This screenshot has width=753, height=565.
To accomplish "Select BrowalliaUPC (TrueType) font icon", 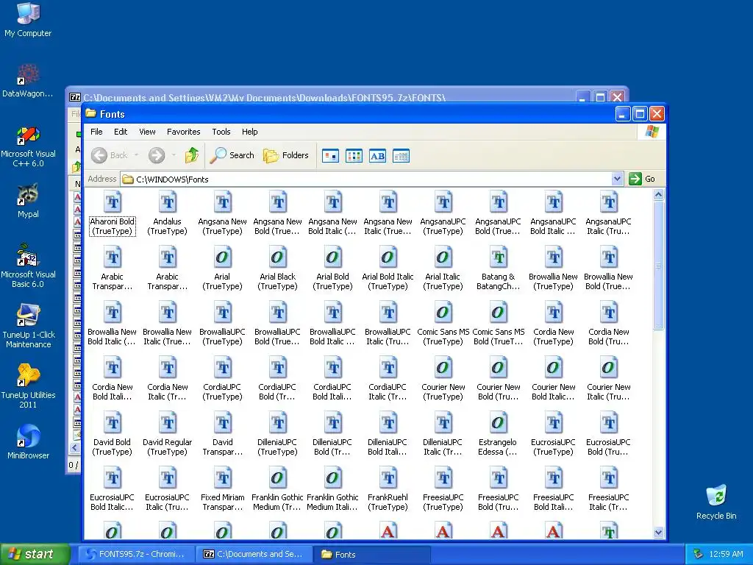I will [223, 313].
